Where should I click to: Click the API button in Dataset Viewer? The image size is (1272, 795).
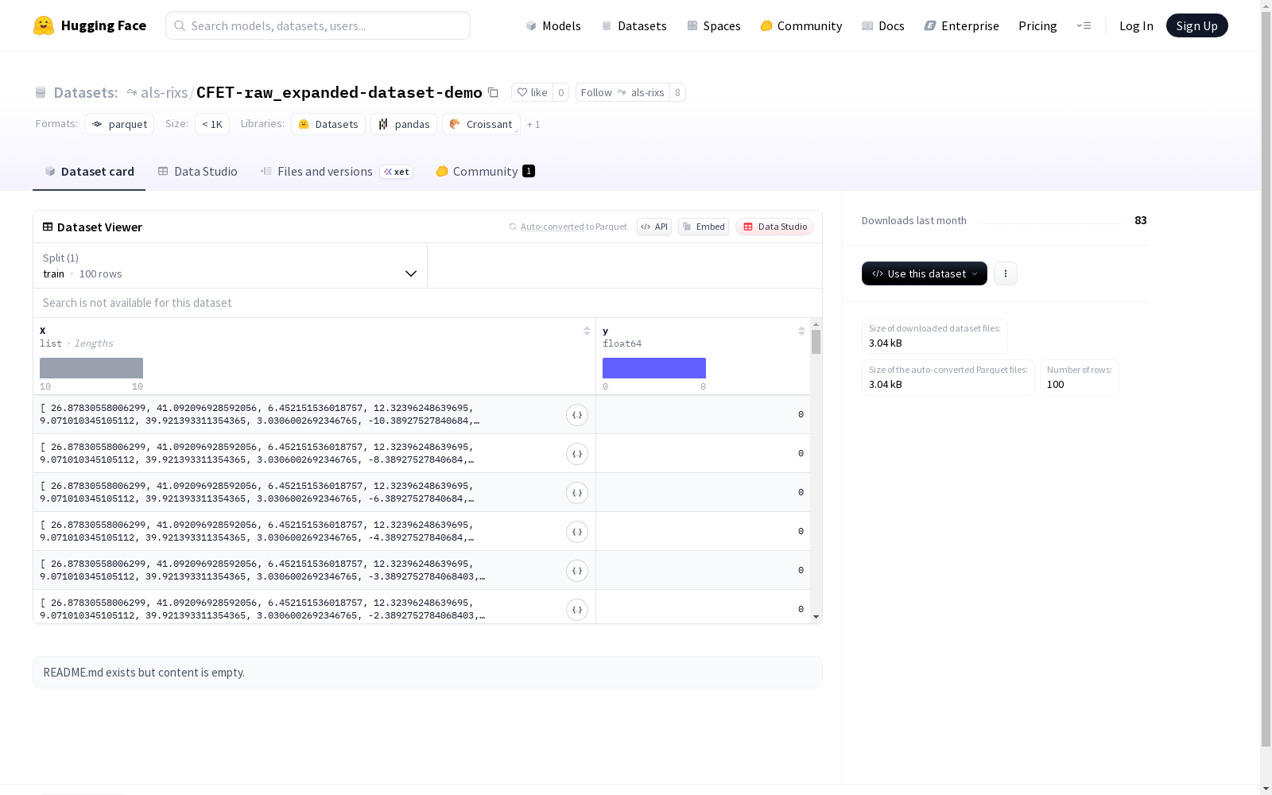coord(654,227)
